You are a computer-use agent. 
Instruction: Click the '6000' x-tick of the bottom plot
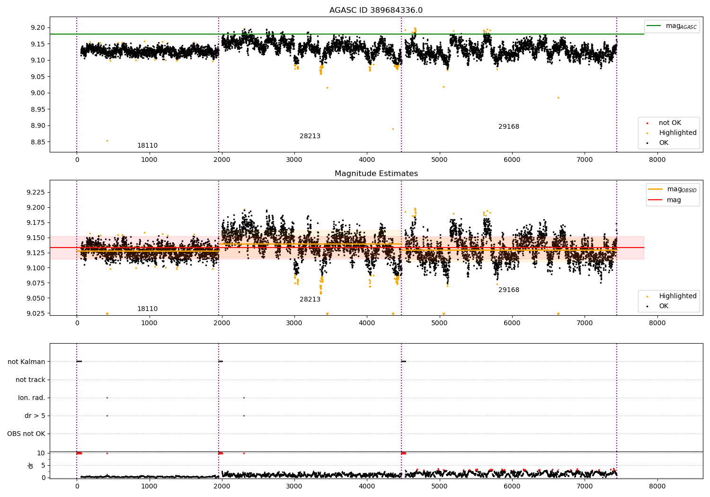[x=512, y=486]
